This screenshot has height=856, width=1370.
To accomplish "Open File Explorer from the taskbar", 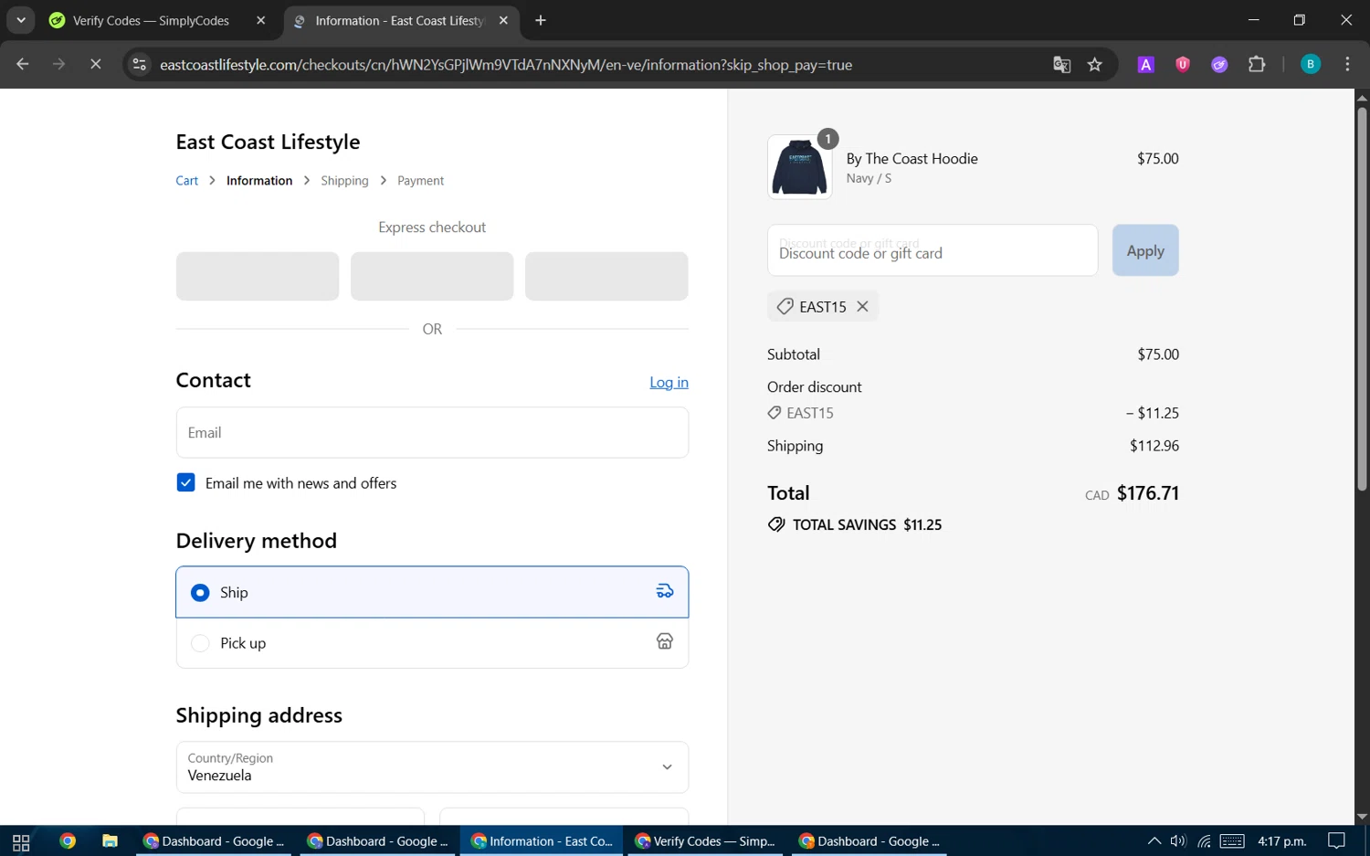I will (x=110, y=841).
